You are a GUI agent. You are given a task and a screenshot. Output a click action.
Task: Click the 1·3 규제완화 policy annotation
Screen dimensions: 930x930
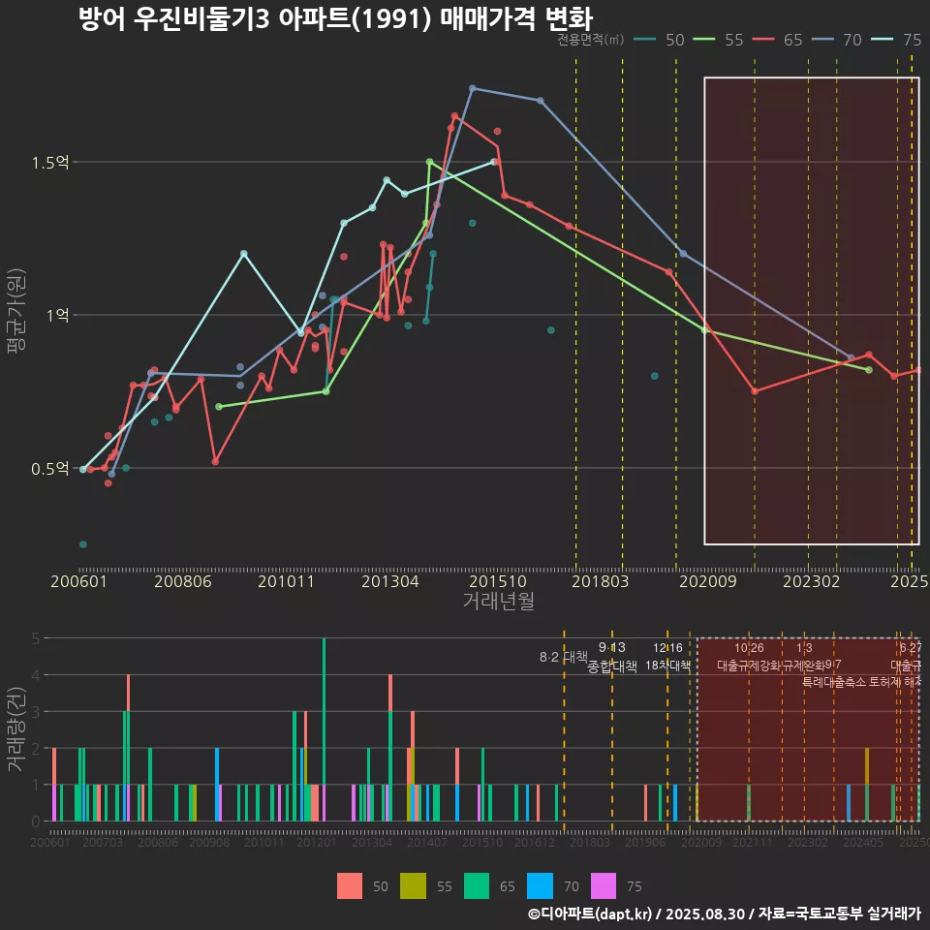[804, 657]
